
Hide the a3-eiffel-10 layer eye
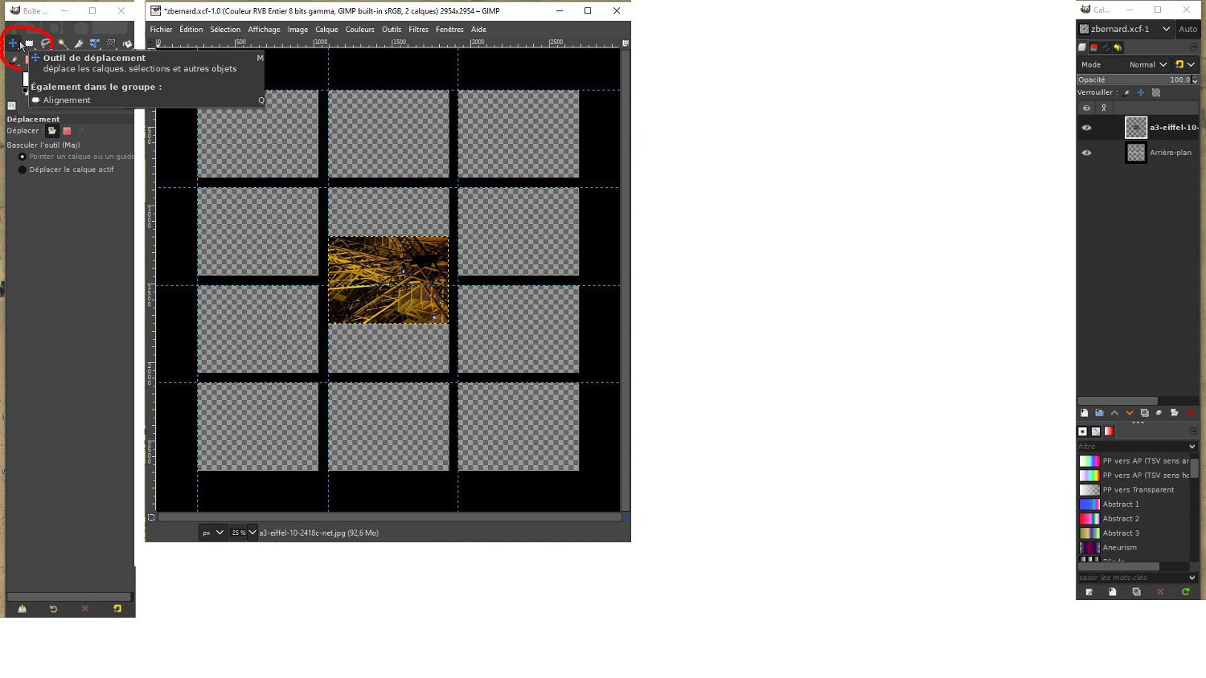click(x=1086, y=128)
